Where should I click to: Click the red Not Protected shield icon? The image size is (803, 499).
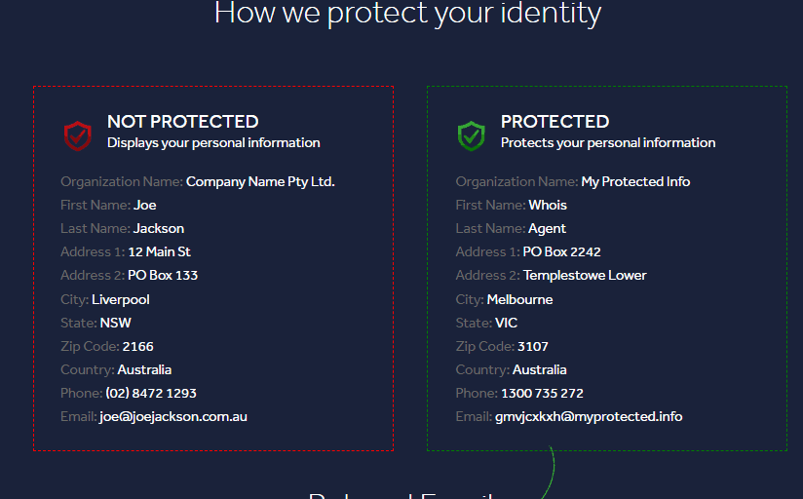pyautogui.click(x=77, y=135)
